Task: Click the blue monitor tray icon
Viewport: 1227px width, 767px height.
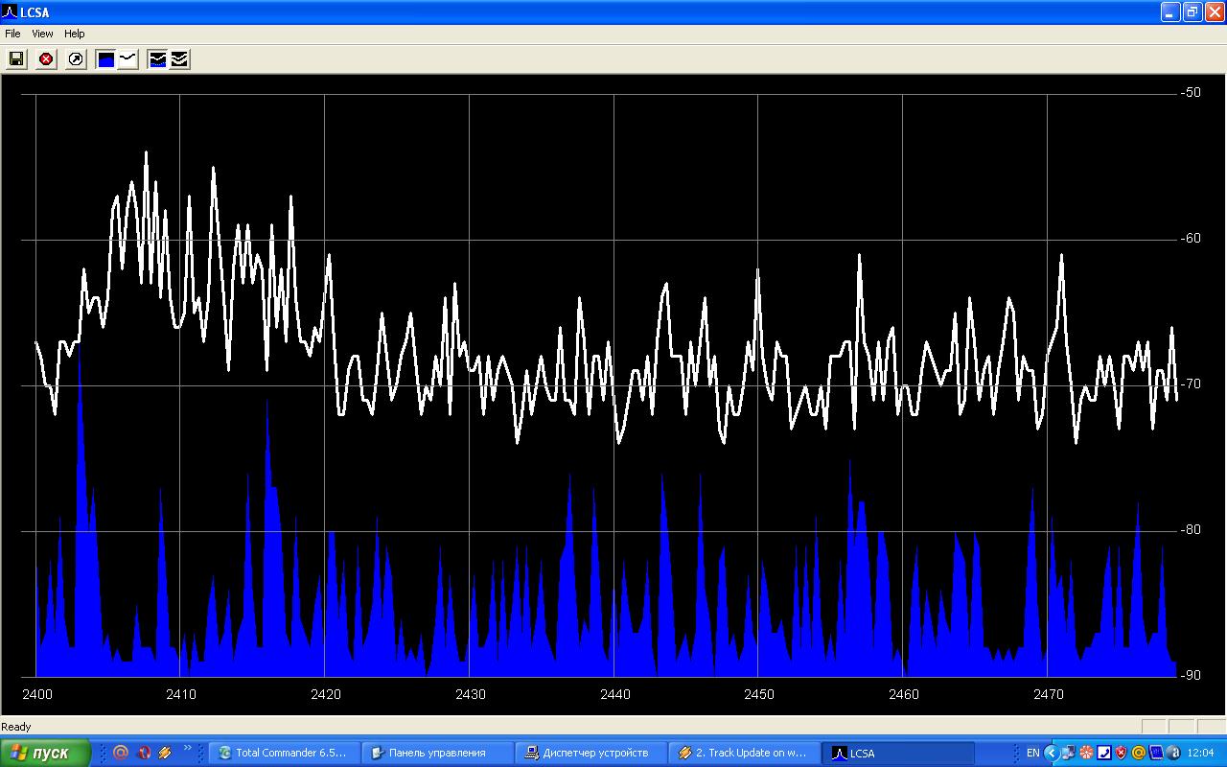Action: [1156, 753]
